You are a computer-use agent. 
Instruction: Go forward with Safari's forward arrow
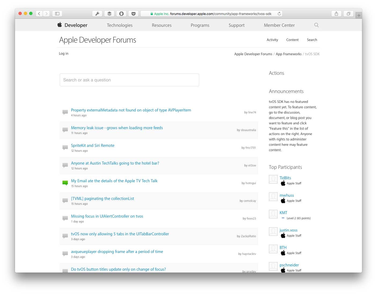pyautogui.click(x=46, y=14)
